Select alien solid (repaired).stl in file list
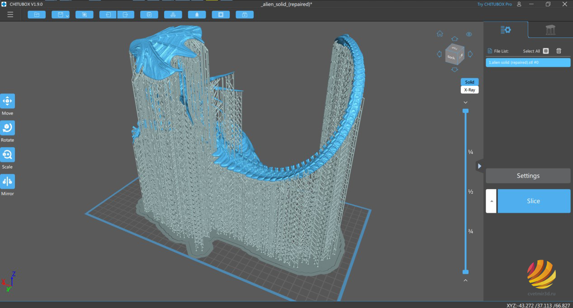The width and height of the screenshot is (573, 308). click(528, 62)
